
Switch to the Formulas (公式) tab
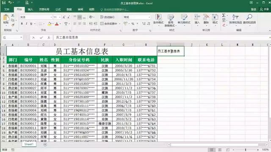click(x=58, y=9)
